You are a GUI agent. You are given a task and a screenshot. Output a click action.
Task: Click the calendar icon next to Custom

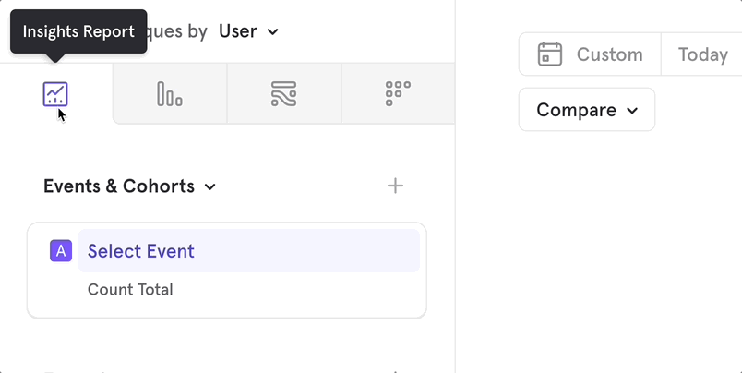click(x=550, y=54)
